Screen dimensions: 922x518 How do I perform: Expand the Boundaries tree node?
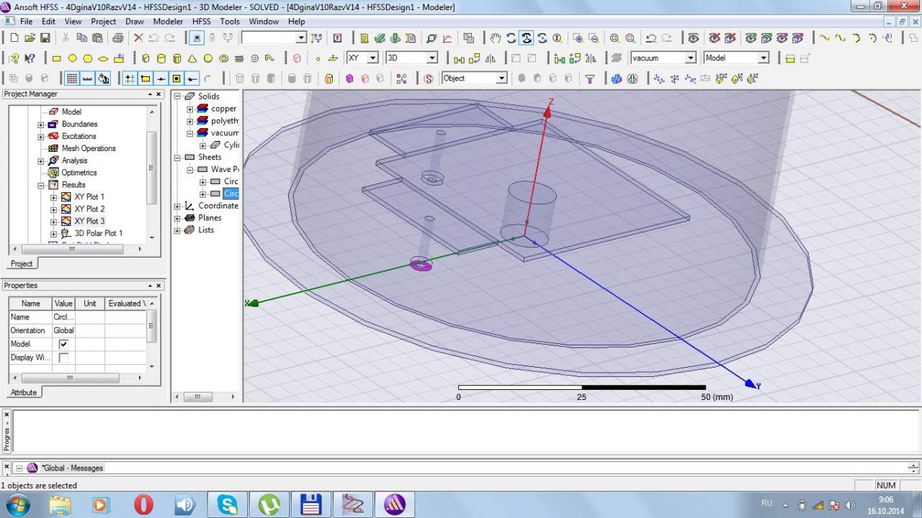click(41, 124)
